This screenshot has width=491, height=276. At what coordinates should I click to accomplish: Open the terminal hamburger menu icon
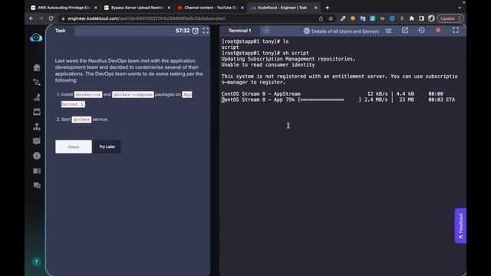pos(388,31)
